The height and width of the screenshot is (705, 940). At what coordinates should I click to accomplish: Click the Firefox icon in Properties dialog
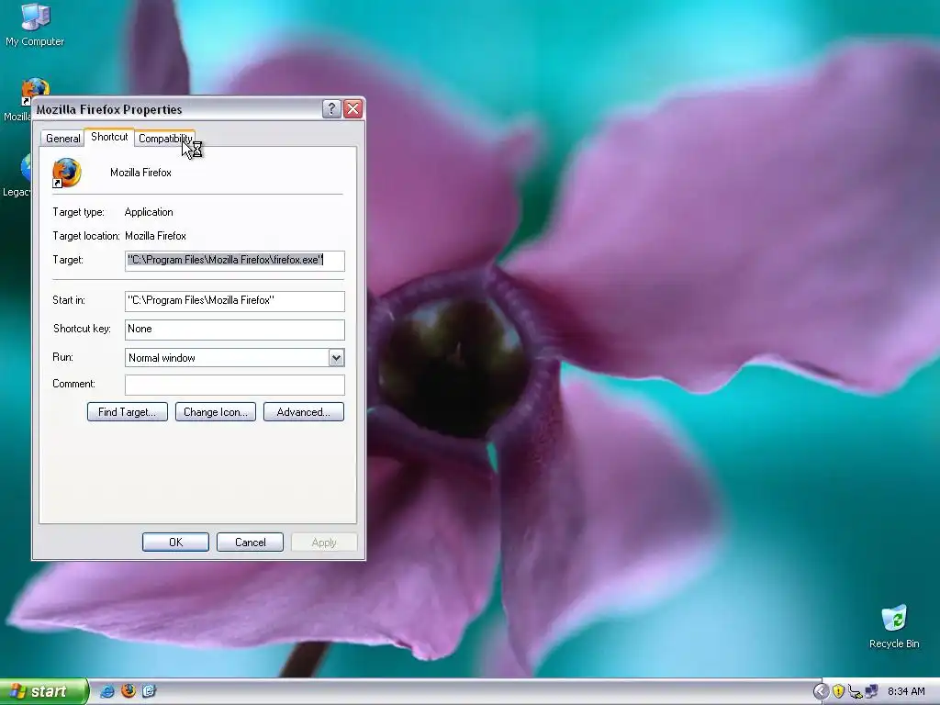(x=66, y=173)
